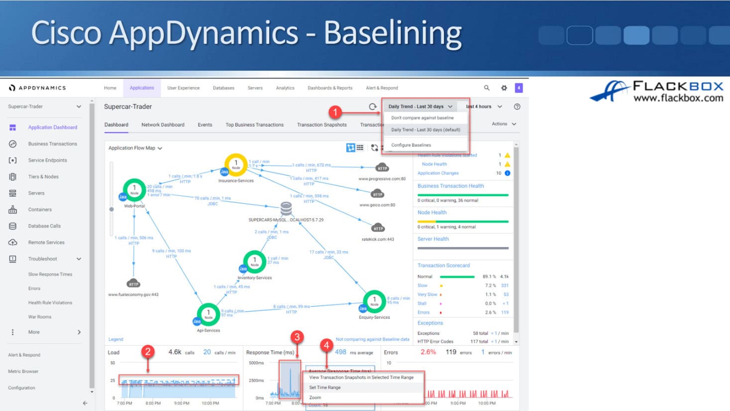Screen dimensions: 730x411
Task: Click the purple notifications badge showing 4
Action: (x=519, y=88)
